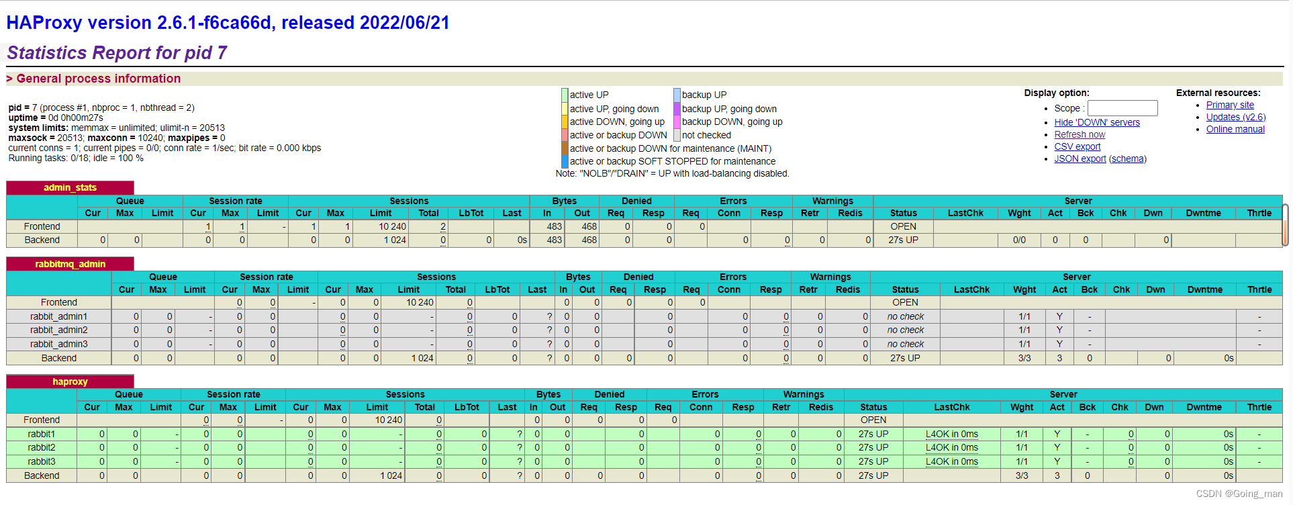Click Hide 'DOWN' servers link

pos(1097,122)
